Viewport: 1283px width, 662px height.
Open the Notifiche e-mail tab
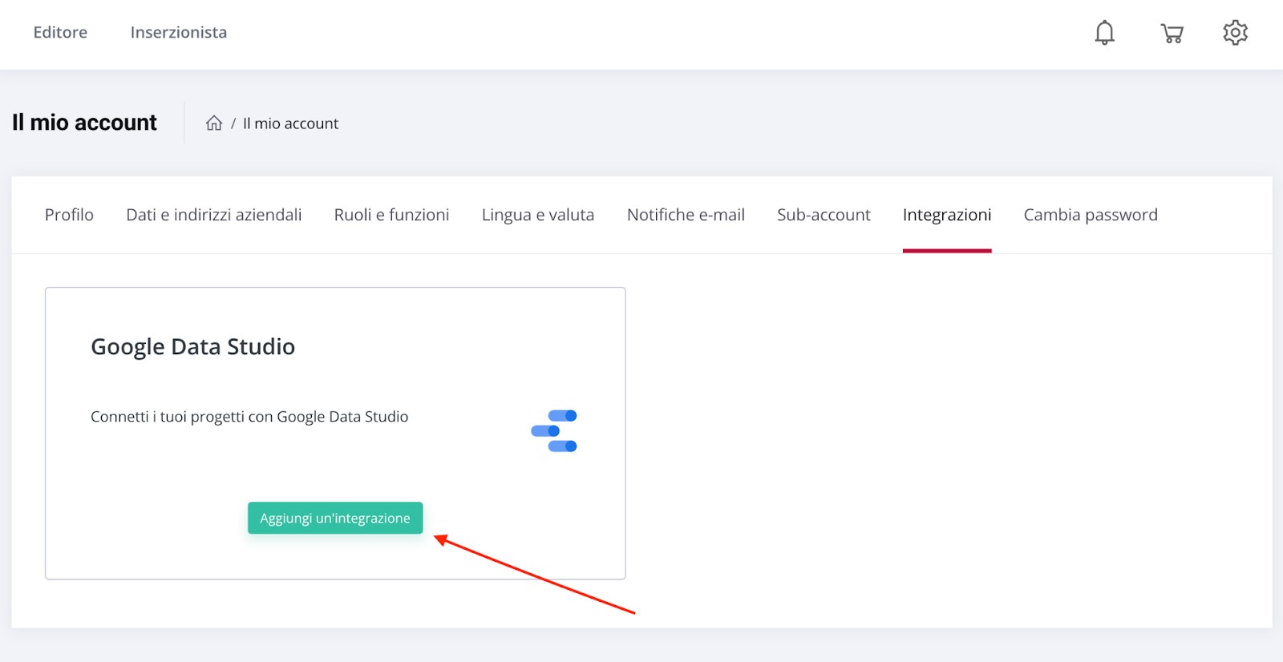(686, 215)
